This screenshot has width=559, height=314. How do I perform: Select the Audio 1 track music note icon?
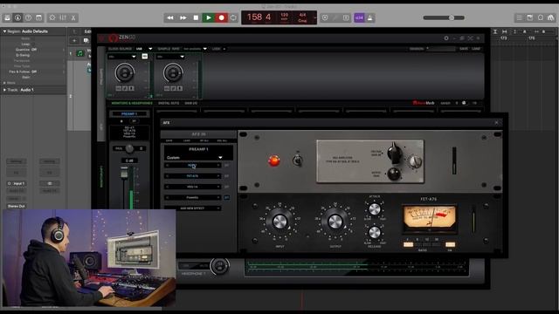pyautogui.click(x=80, y=54)
